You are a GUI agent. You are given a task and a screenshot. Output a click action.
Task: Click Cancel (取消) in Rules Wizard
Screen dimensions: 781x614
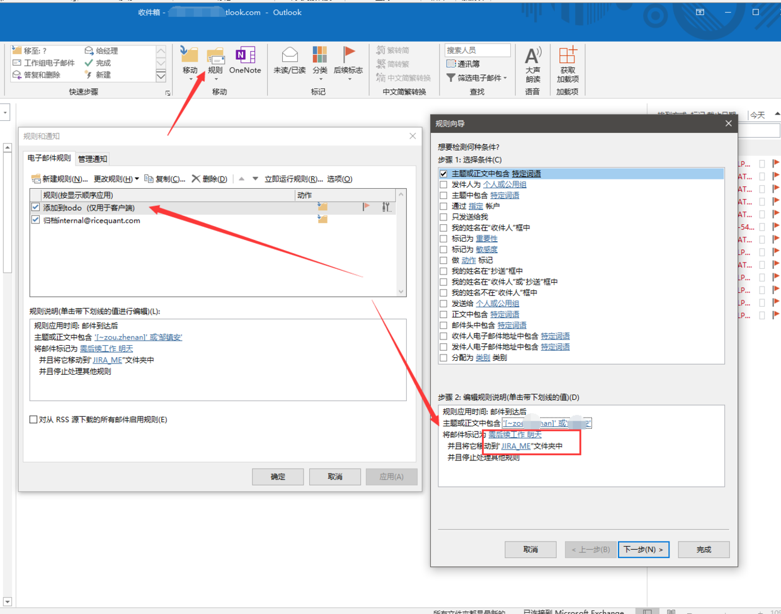530,549
